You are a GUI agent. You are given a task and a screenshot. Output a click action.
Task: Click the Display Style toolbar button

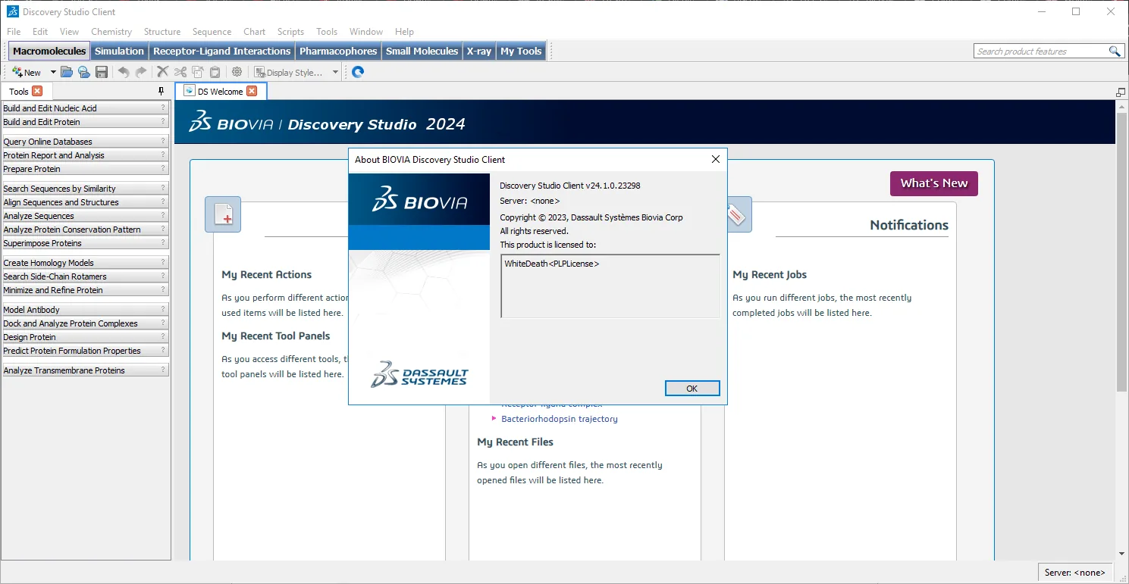(x=289, y=72)
